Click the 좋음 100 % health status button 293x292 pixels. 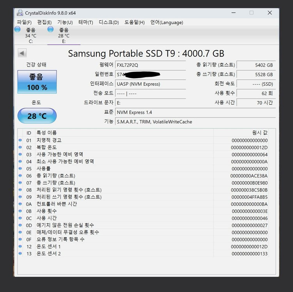pos(37,82)
